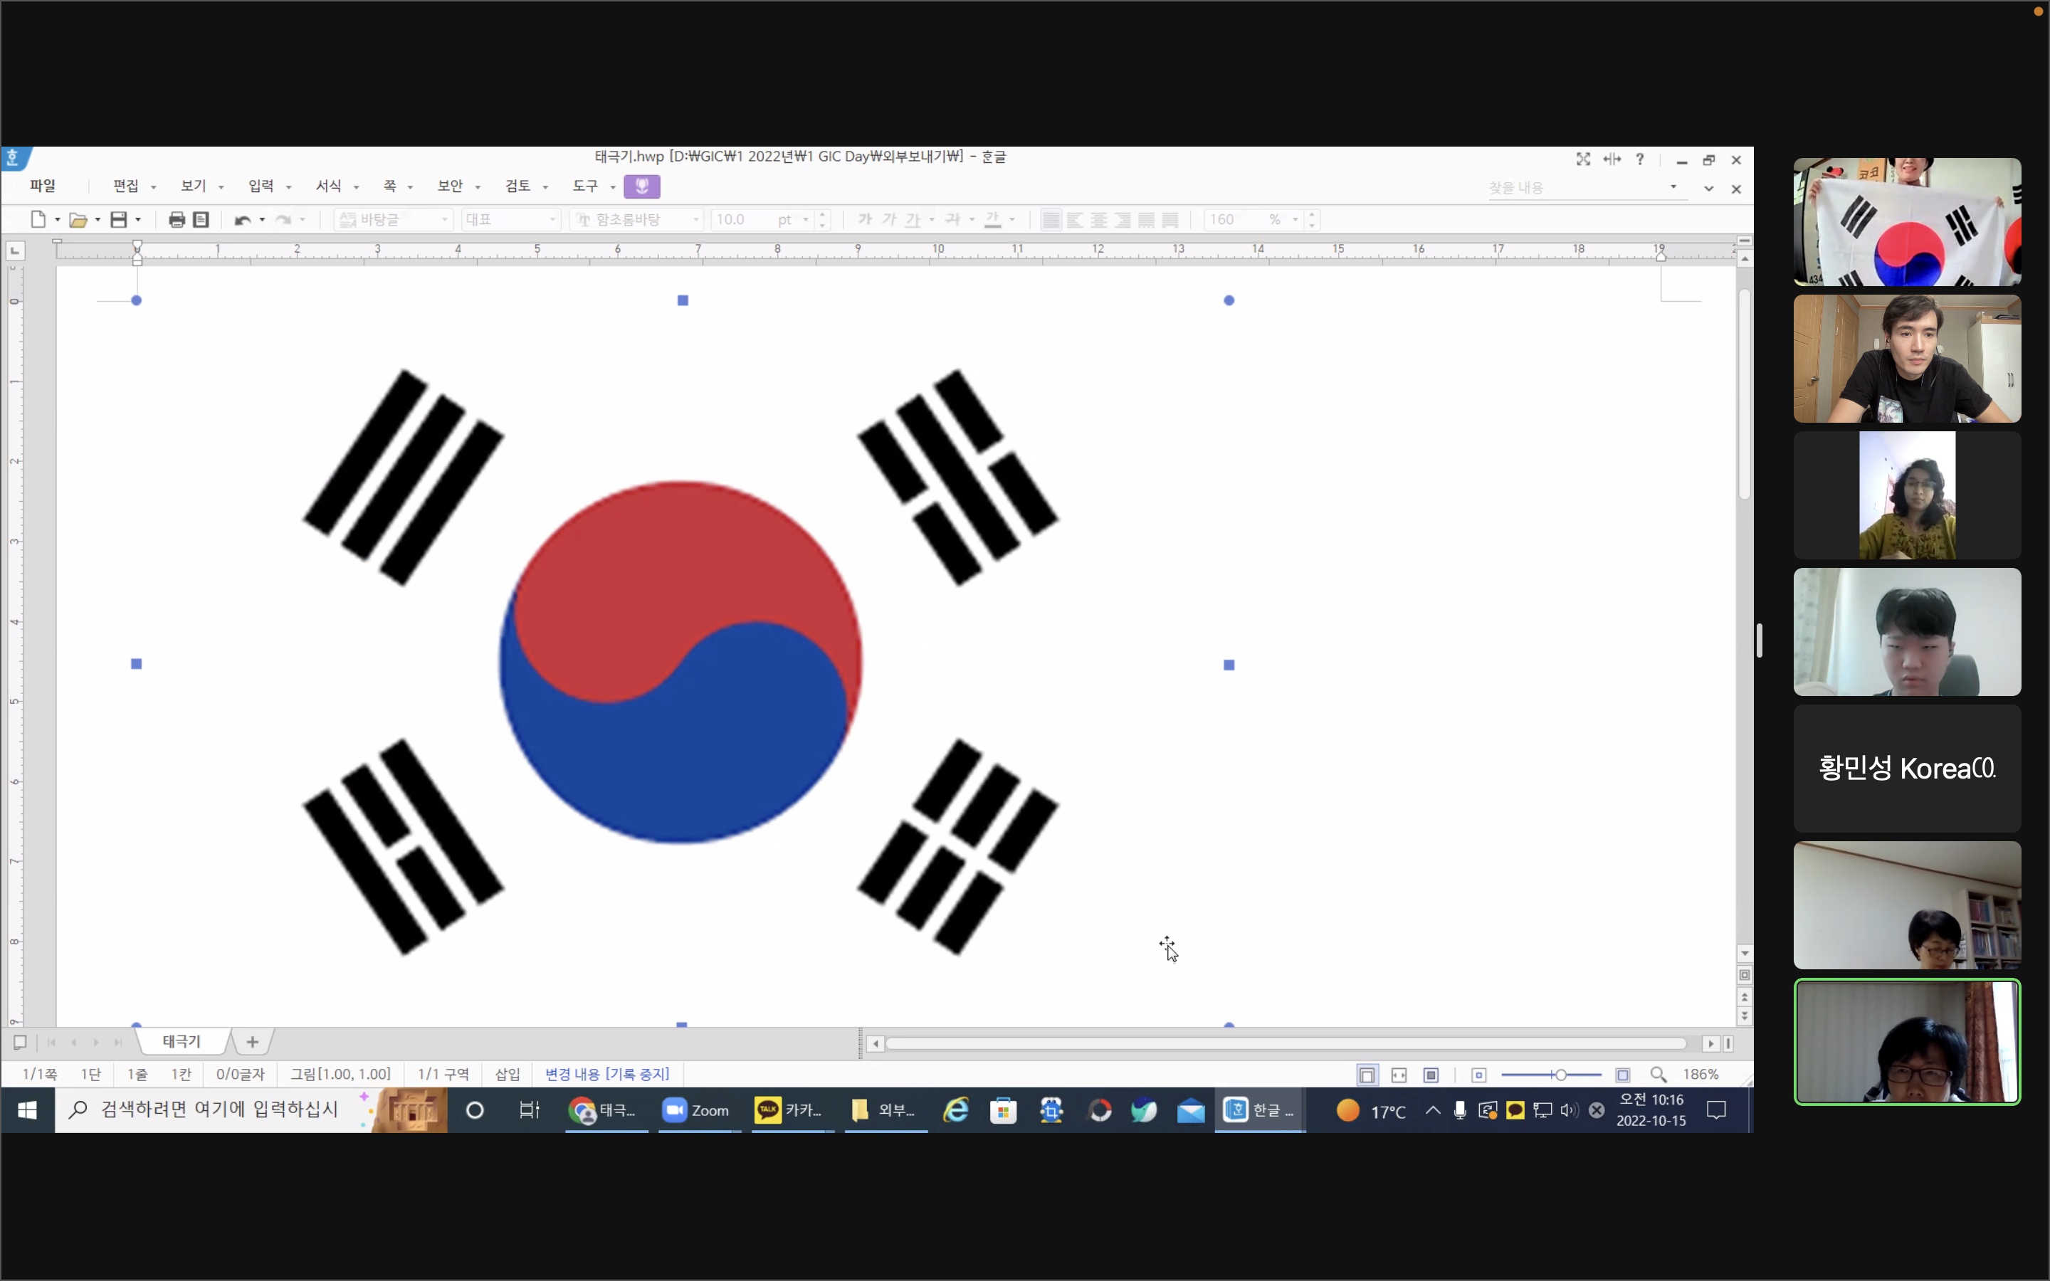Click the purple tulip icon in menu bar
Screen dimensions: 2050x1281
[641, 186]
